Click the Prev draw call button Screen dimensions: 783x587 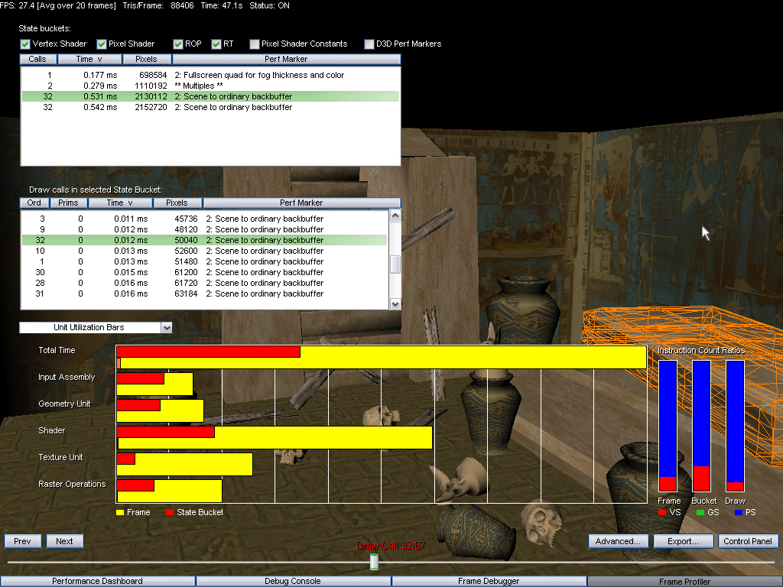point(22,541)
